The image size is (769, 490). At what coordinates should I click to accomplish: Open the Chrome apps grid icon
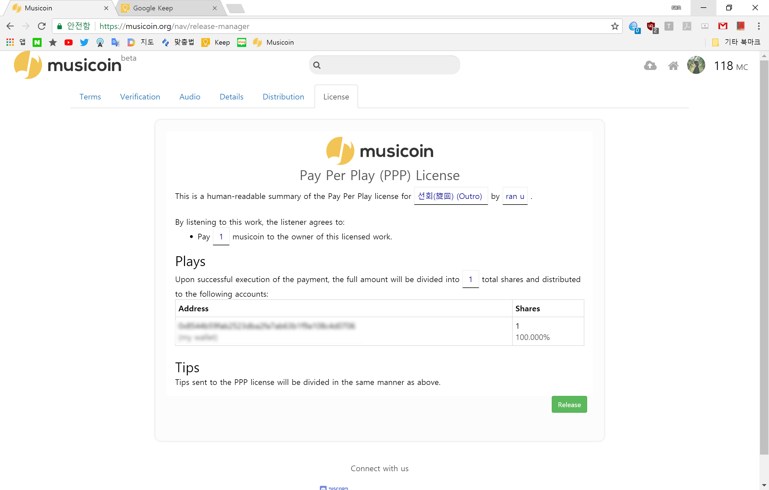coord(10,42)
